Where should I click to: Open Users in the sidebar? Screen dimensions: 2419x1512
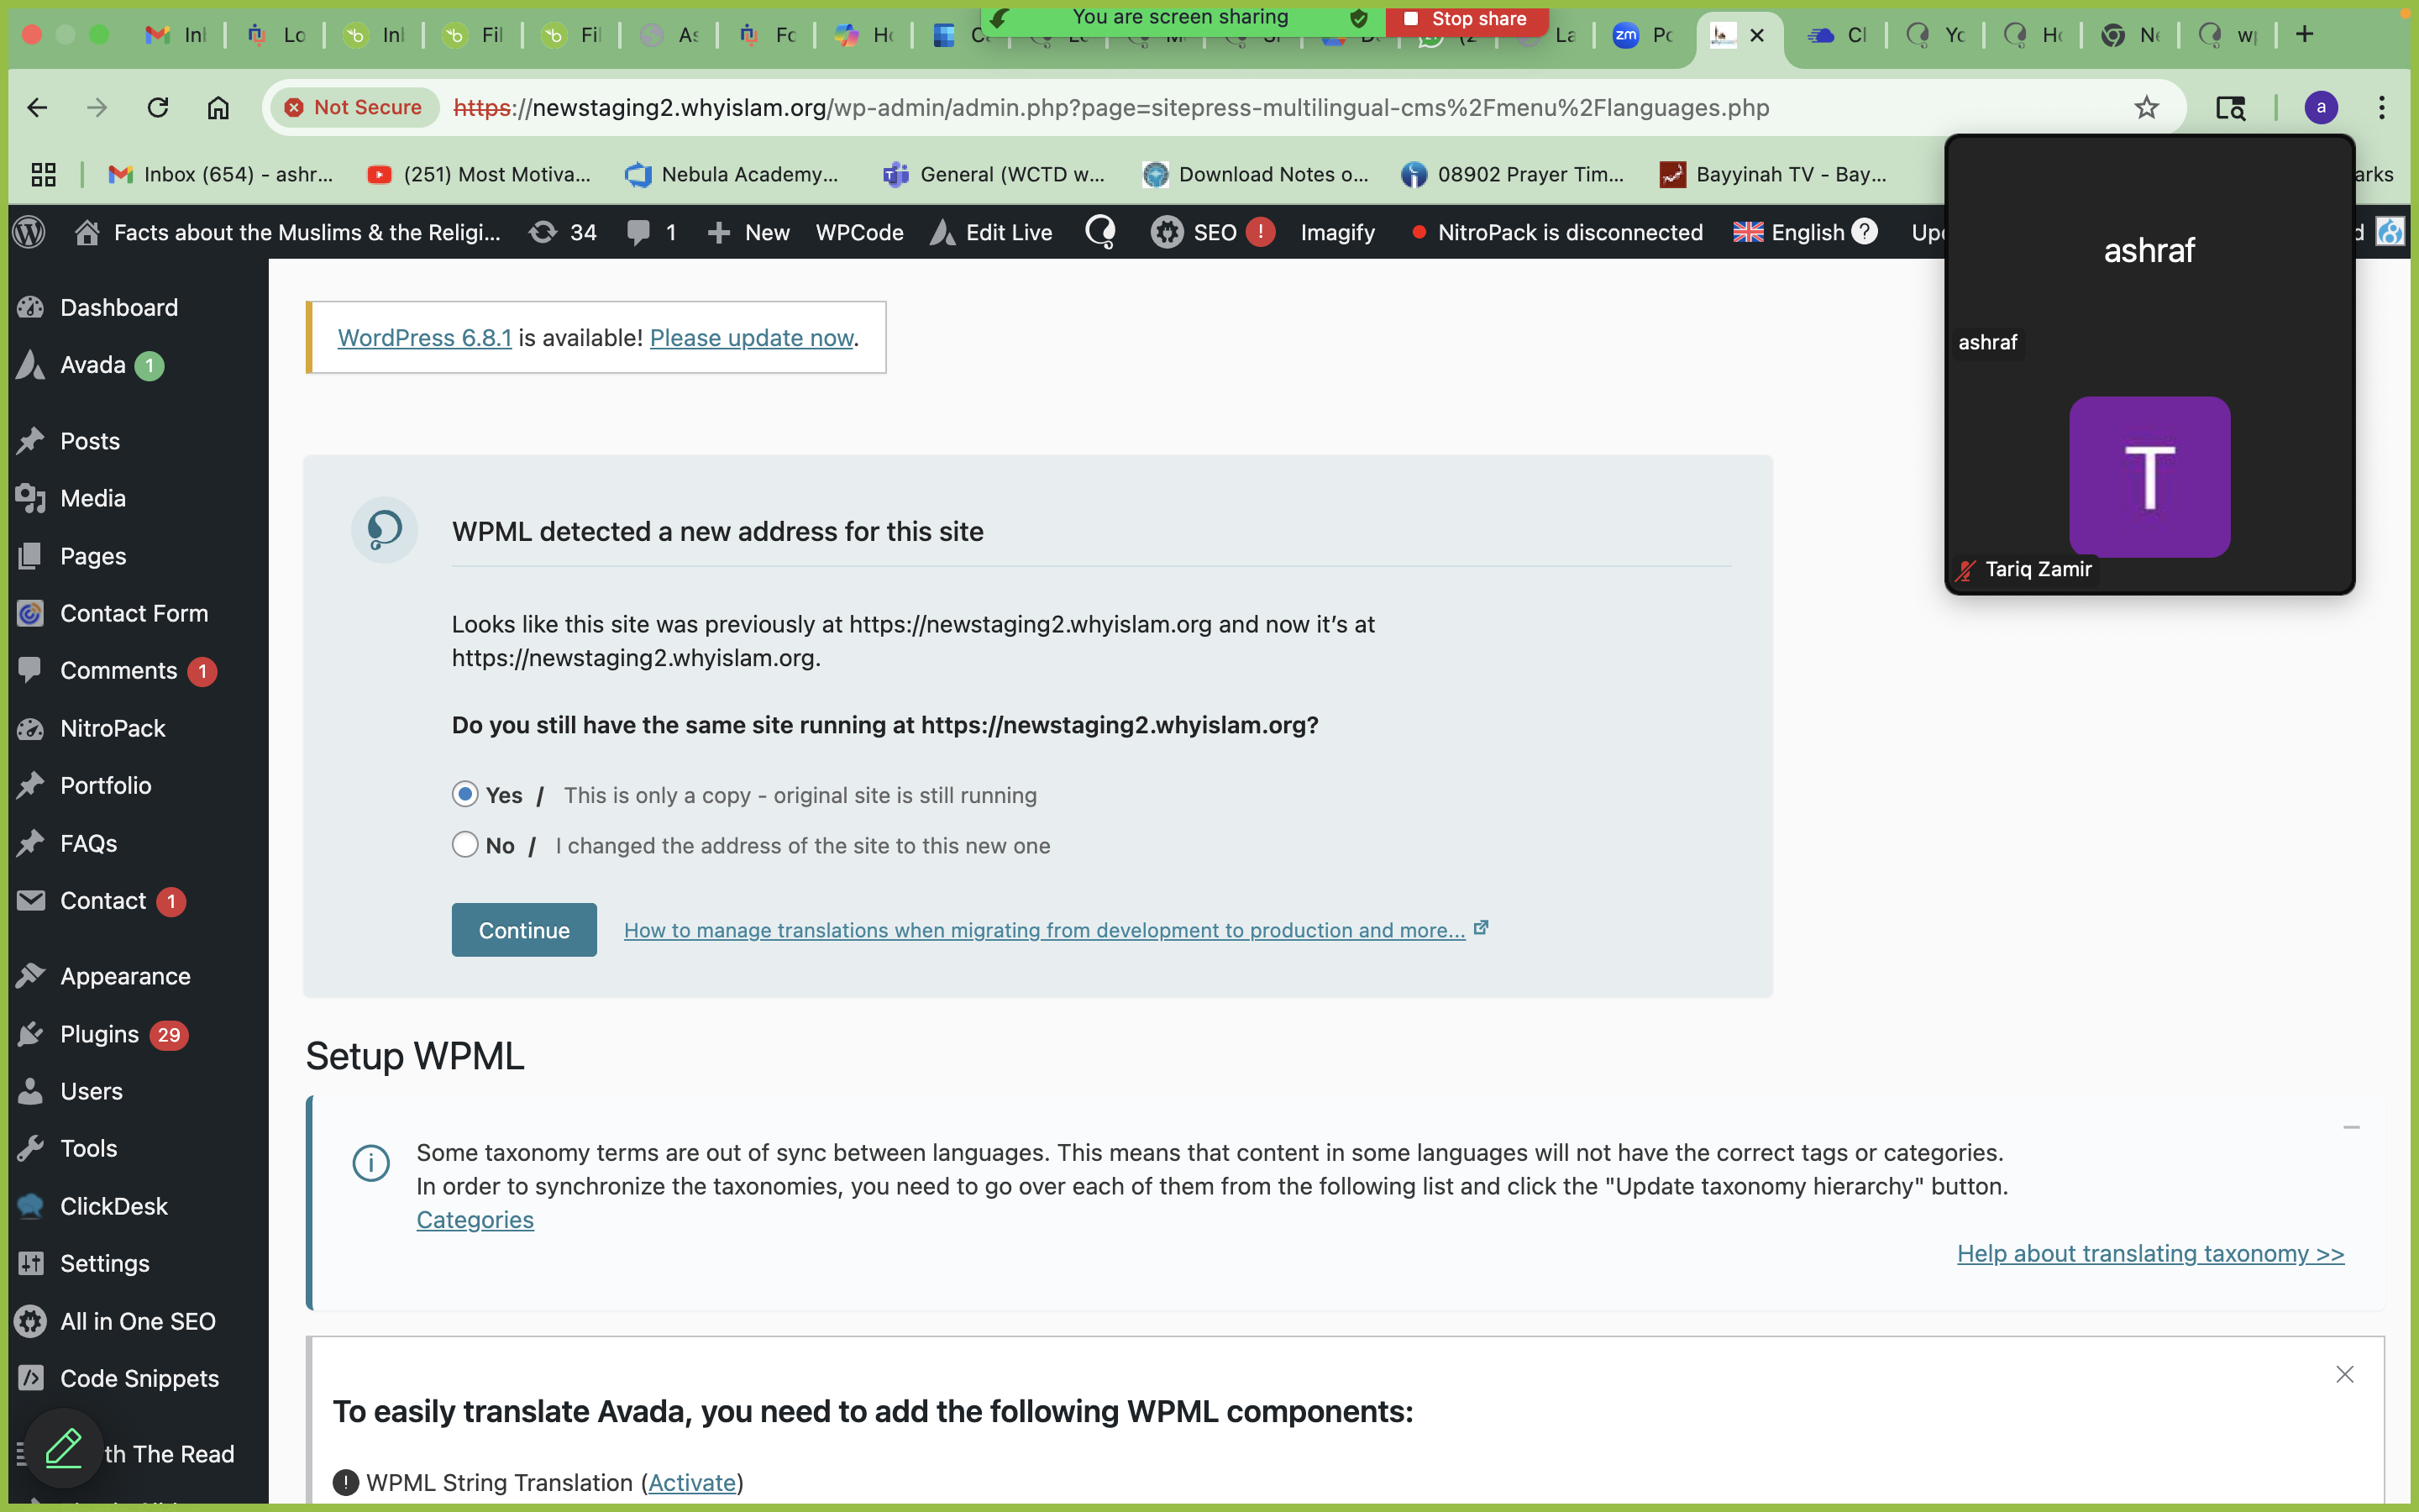(91, 1091)
